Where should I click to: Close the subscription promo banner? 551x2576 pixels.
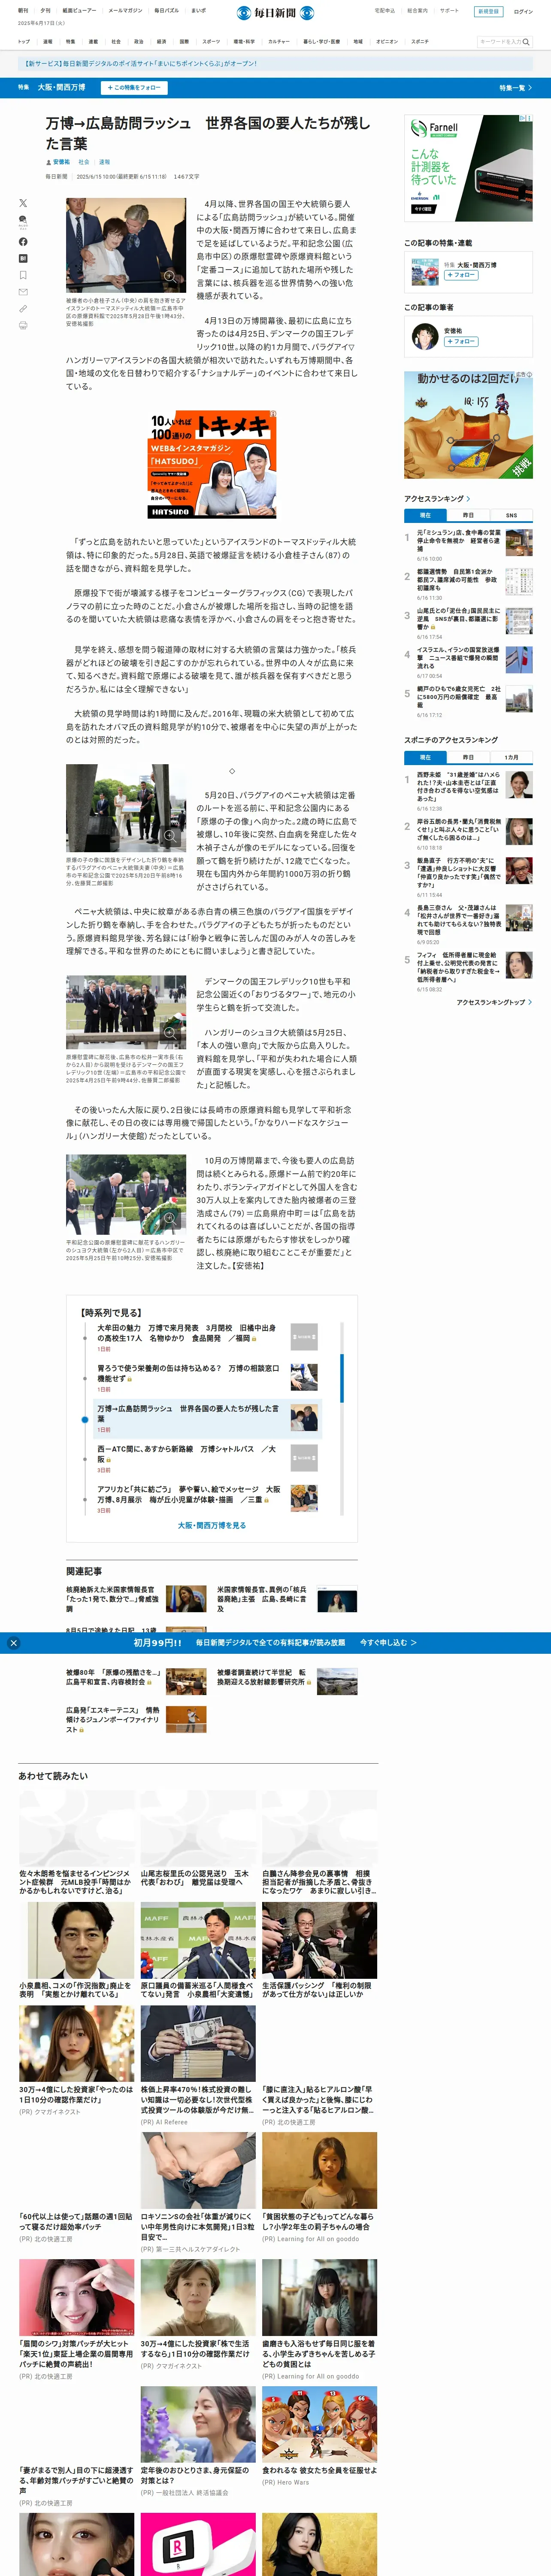[13, 1642]
